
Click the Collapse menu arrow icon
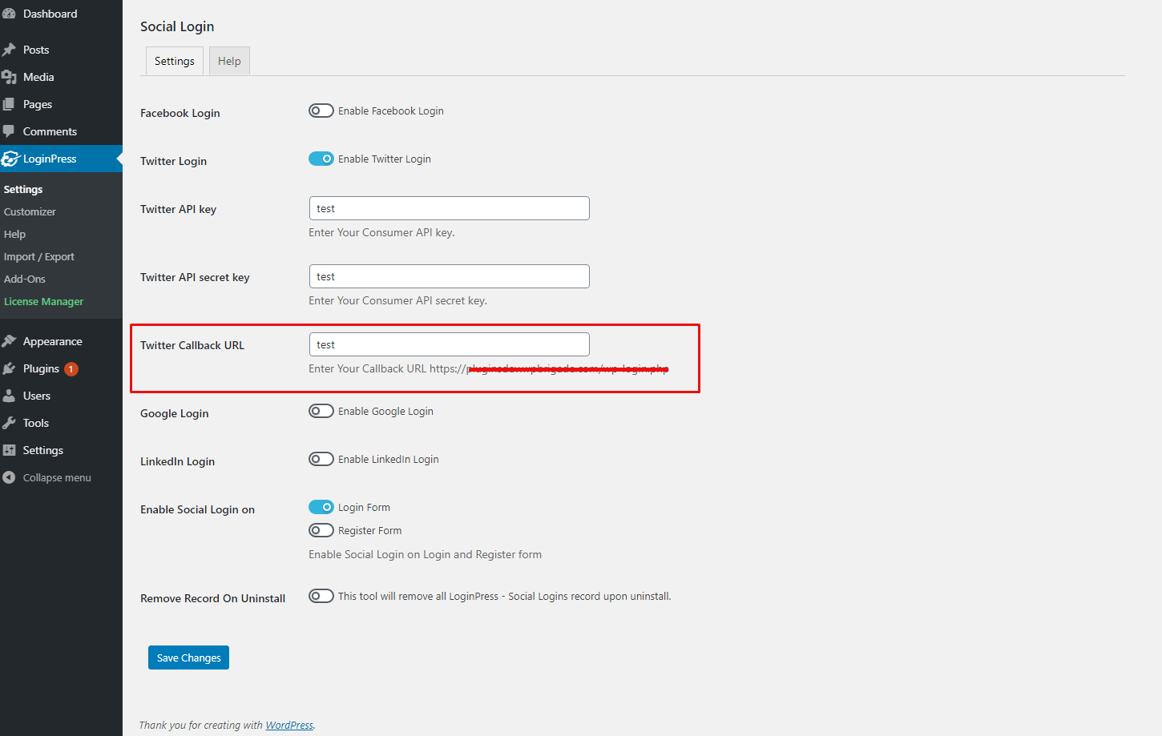coord(9,477)
